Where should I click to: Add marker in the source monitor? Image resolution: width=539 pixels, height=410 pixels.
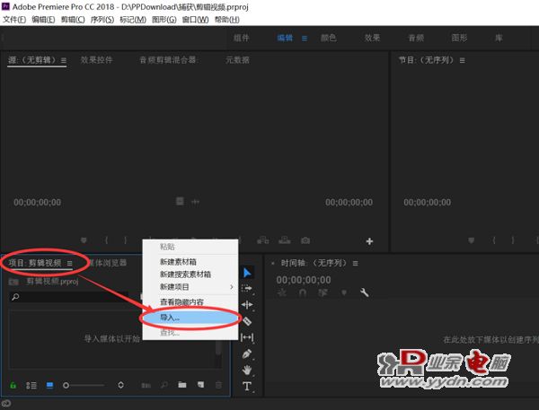click(x=84, y=240)
